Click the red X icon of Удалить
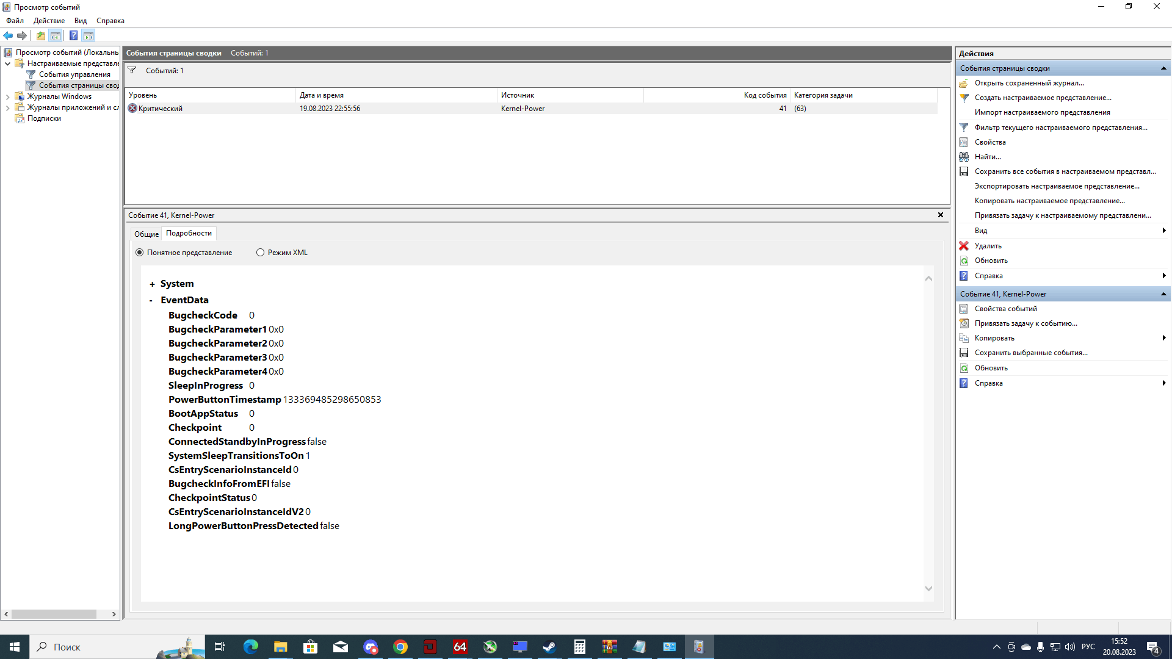Image resolution: width=1172 pixels, height=659 pixels. [964, 246]
